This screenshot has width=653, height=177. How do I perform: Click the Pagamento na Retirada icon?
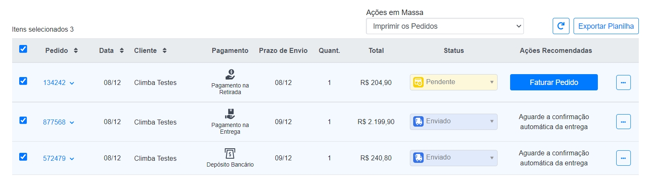(x=230, y=75)
